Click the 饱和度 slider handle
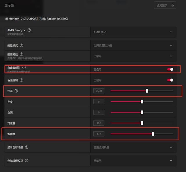 153,134
